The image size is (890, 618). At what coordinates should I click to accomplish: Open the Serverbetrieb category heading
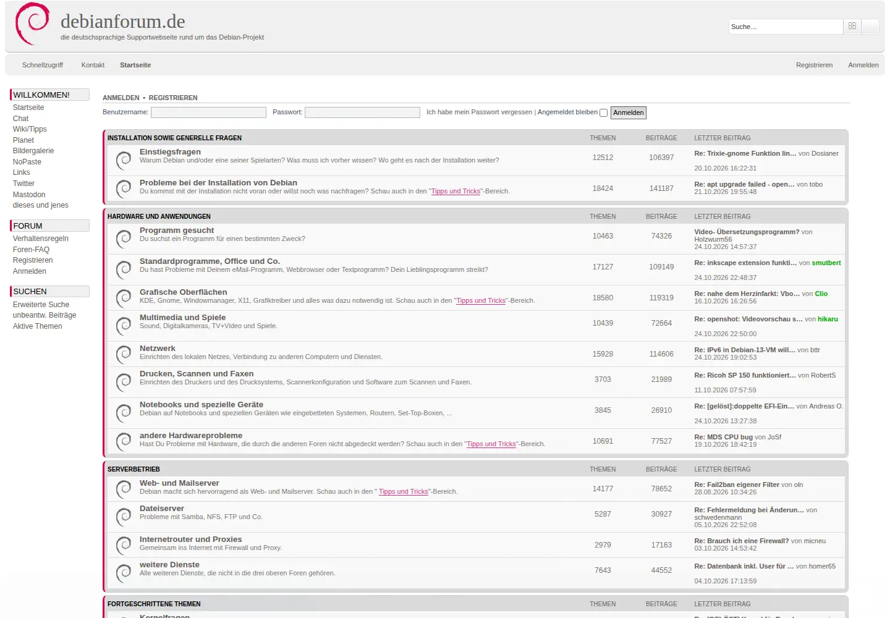(133, 469)
